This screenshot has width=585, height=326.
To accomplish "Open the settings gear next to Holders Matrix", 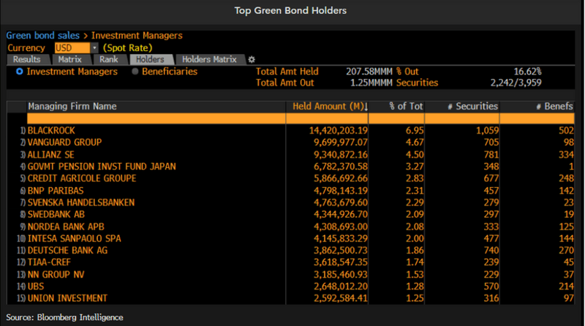I will pyautogui.click(x=252, y=59).
